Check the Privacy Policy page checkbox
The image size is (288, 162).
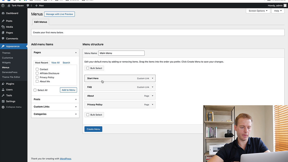click(x=37, y=77)
